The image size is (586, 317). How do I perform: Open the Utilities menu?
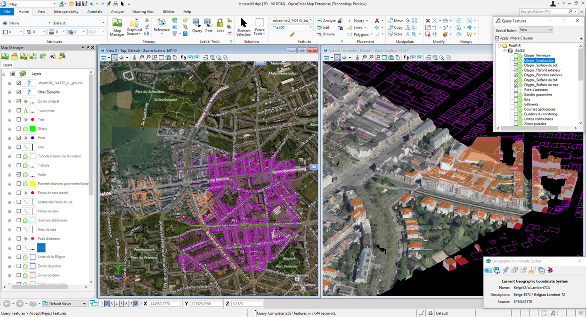point(168,11)
